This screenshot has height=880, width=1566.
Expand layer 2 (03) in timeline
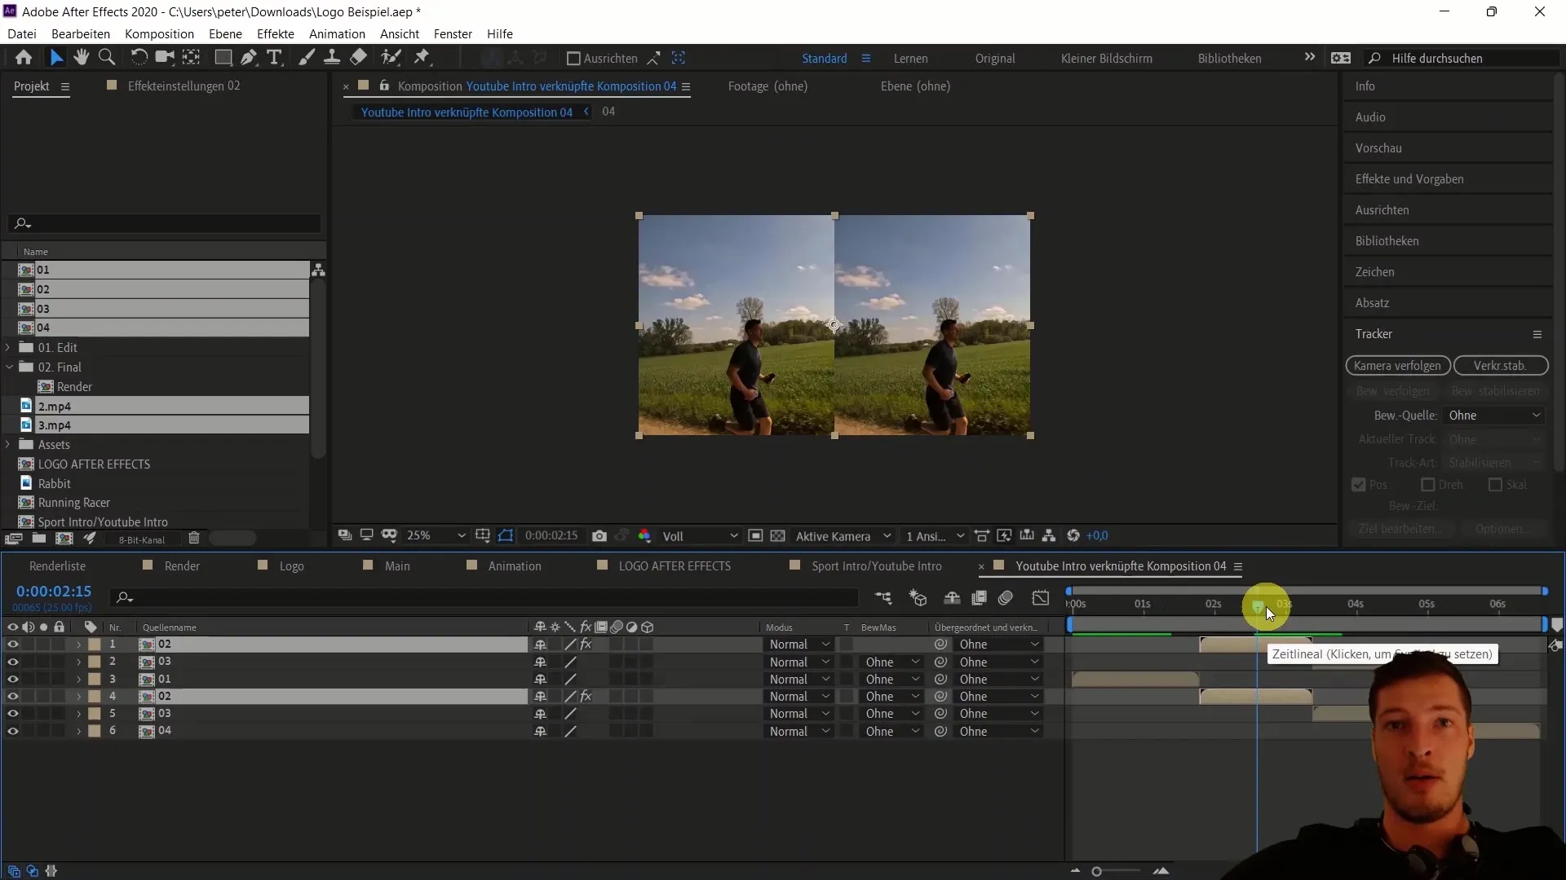tap(78, 661)
